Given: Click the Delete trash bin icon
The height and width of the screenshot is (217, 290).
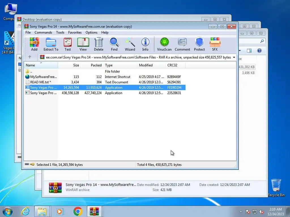Looking at the screenshot, I should coord(99,44).
